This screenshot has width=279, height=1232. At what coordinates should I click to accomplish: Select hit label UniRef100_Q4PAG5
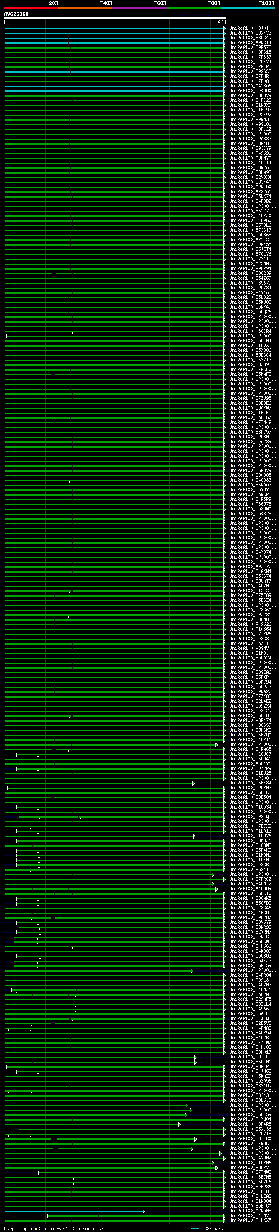250,749
